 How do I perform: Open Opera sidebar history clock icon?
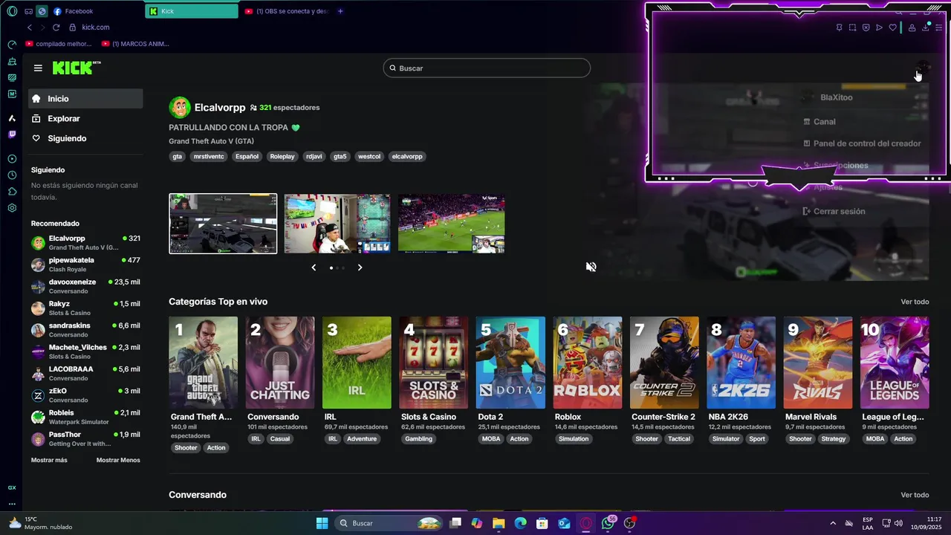(12, 175)
